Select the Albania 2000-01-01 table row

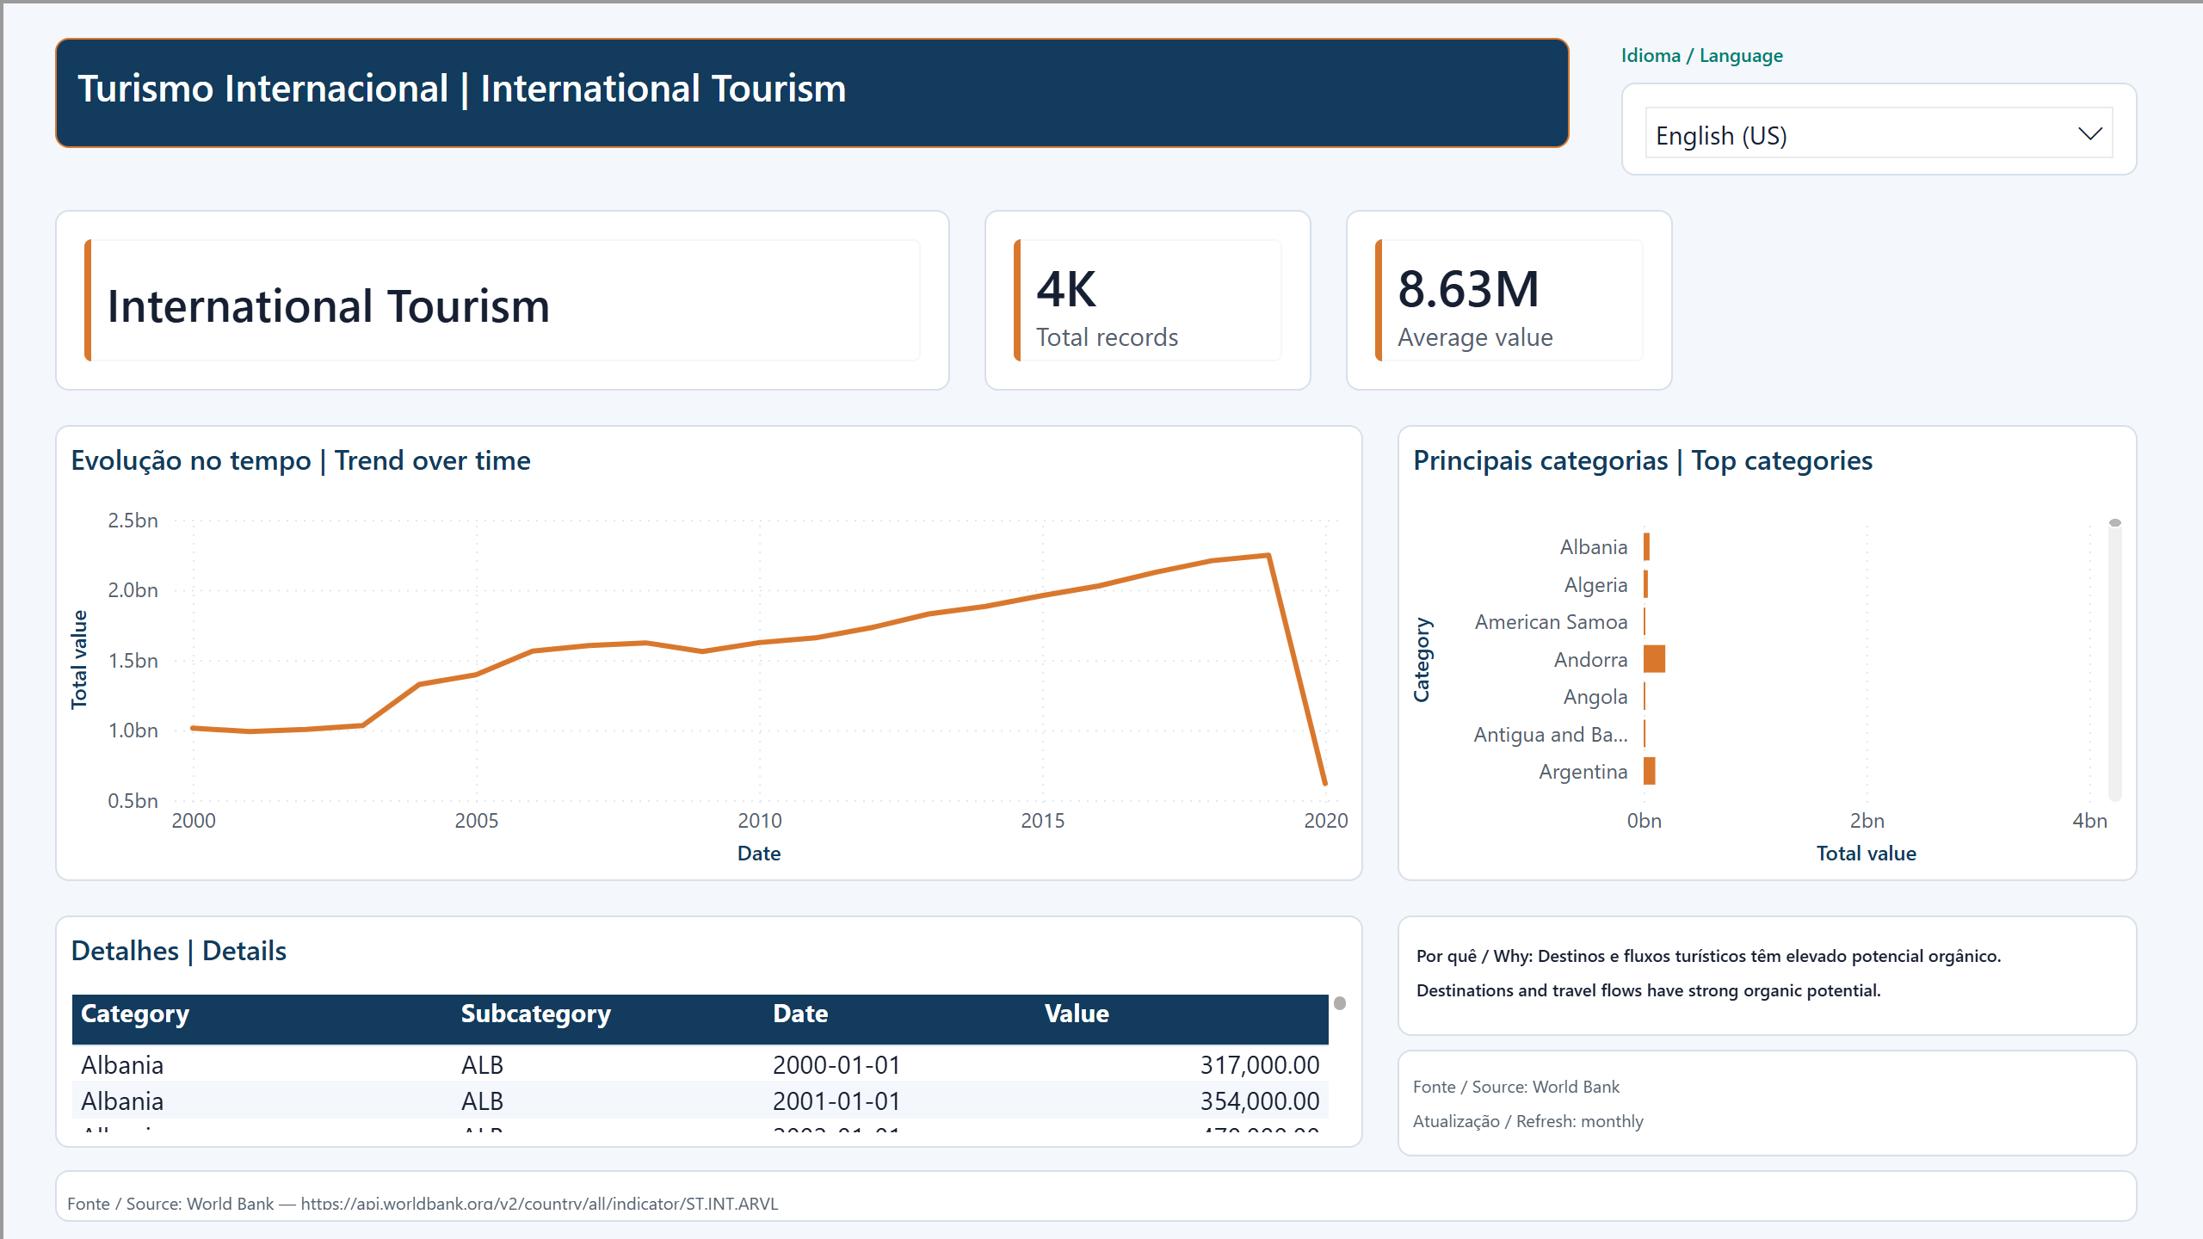coord(700,1064)
